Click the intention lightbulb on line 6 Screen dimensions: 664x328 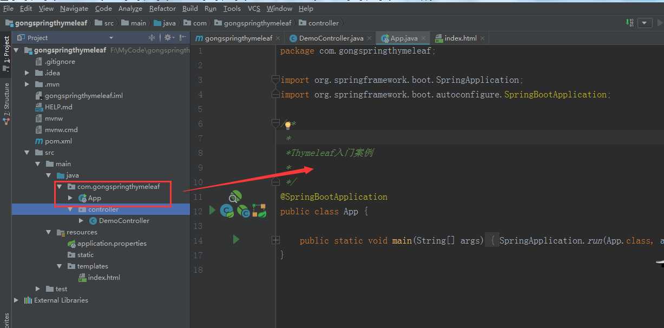point(288,125)
